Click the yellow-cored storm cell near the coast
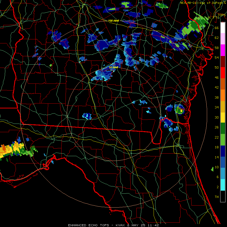 click(180, 110)
